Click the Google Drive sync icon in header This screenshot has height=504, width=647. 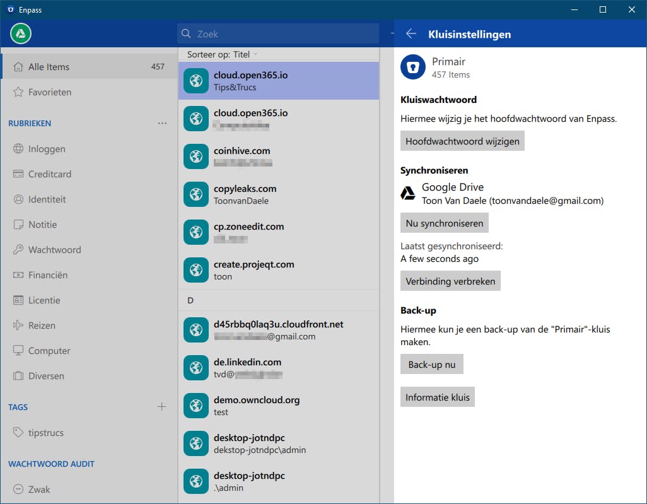(21, 34)
